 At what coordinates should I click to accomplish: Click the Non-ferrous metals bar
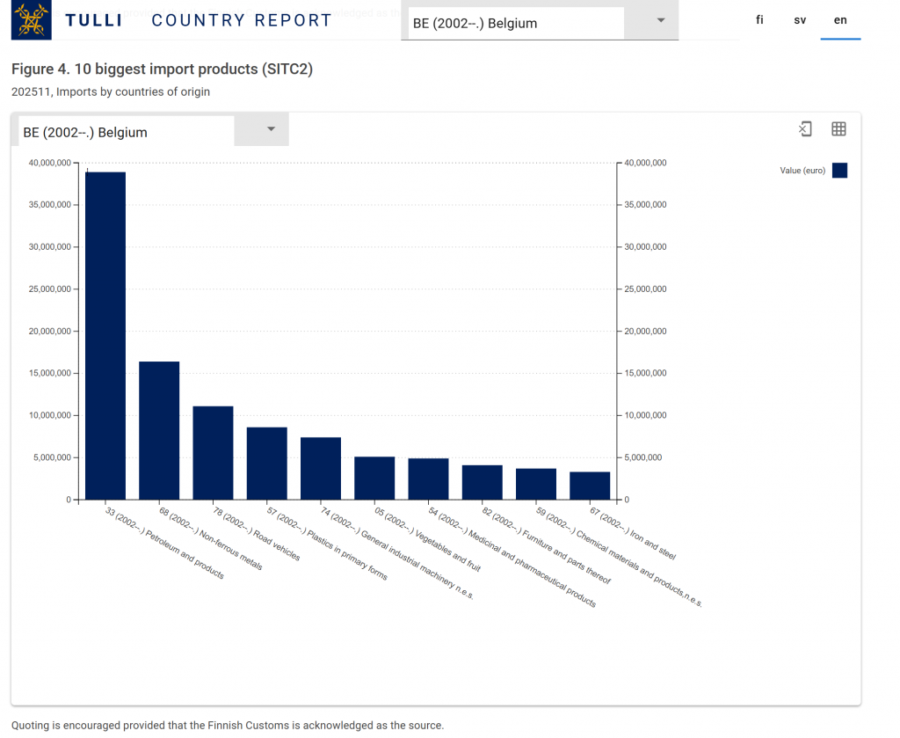tap(159, 430)
